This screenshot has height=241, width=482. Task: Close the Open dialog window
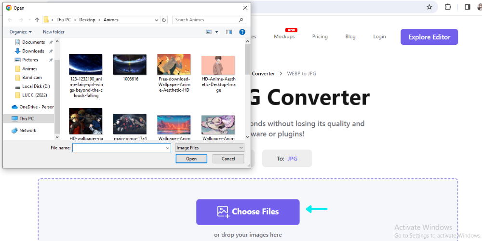click(245, 8)
